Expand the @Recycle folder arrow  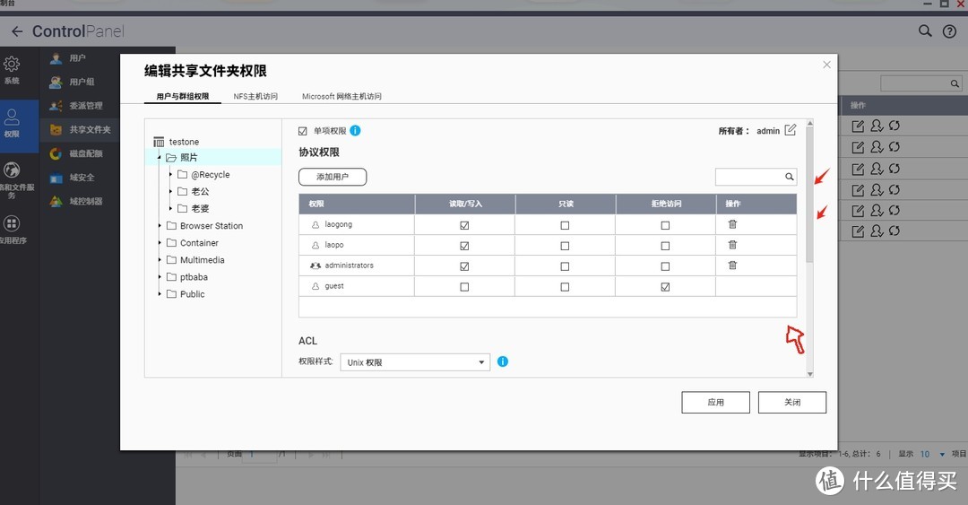click(x=170, y=174)
